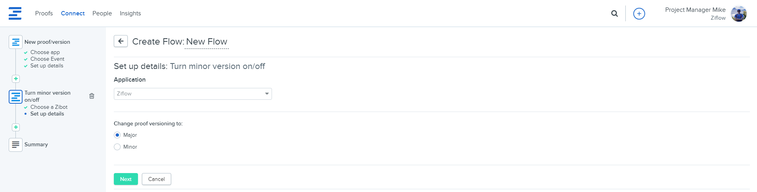
Task: Click the Next button
Action: (126, 179)
